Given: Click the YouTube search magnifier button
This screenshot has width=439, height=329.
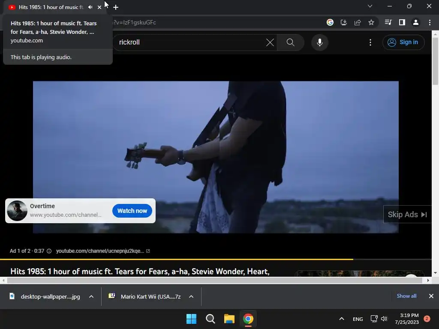Looking at the screenshot, I should (291, 42).
